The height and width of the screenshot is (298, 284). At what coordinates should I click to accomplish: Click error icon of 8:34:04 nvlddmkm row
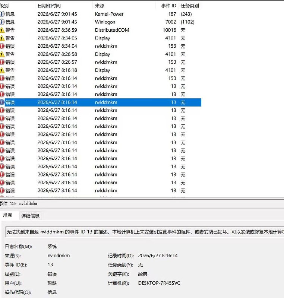[x=2, y=46]
